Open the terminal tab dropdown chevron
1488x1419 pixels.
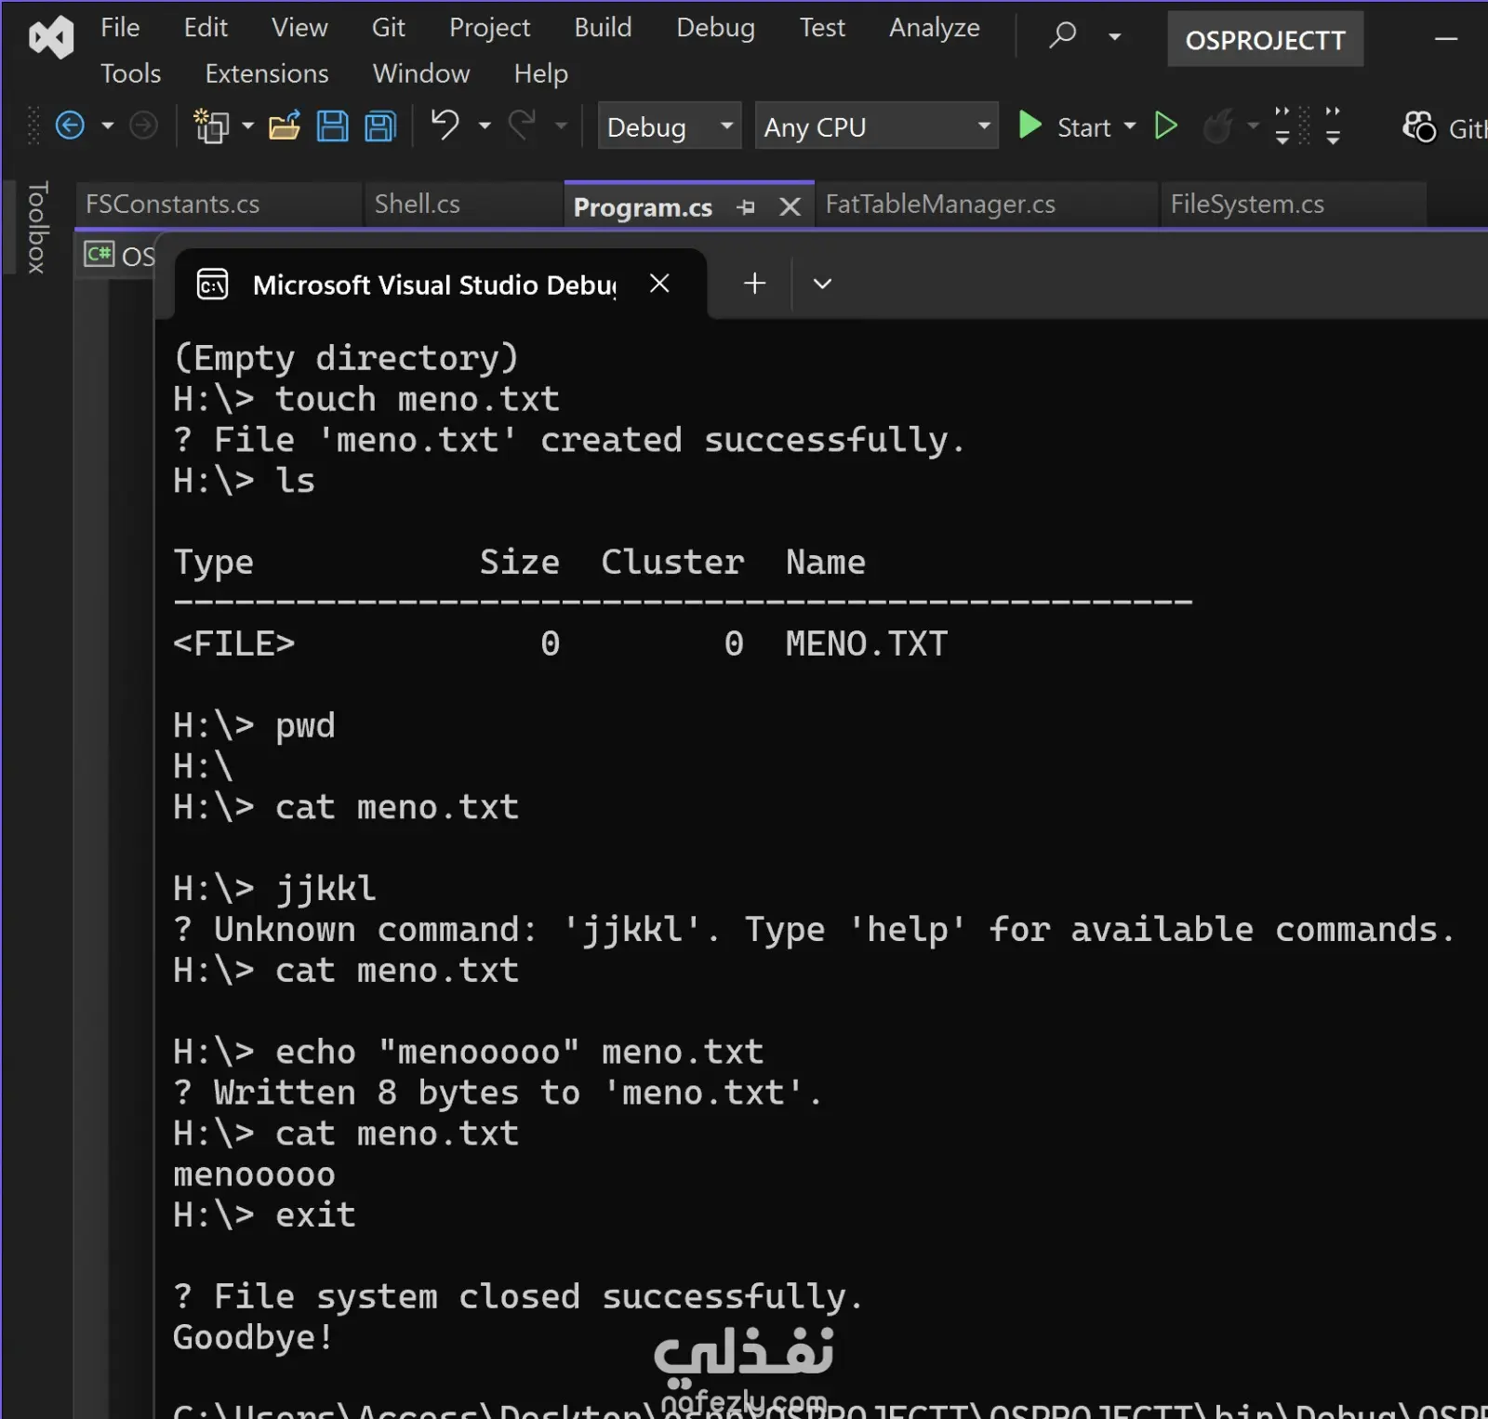[822, 284]
